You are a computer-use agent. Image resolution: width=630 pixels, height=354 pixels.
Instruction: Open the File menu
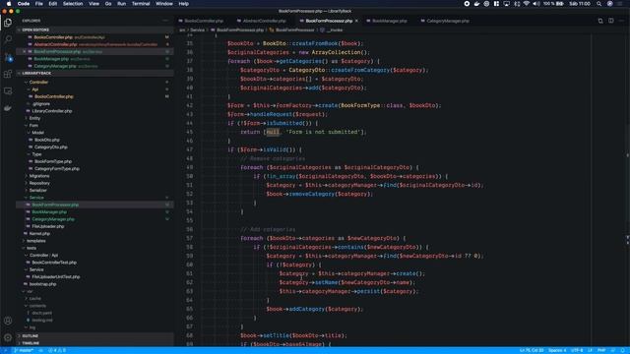pos(39,4)
